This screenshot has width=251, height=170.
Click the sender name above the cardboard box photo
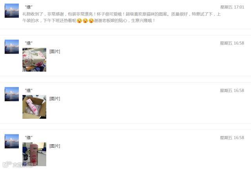pos(29,90)
